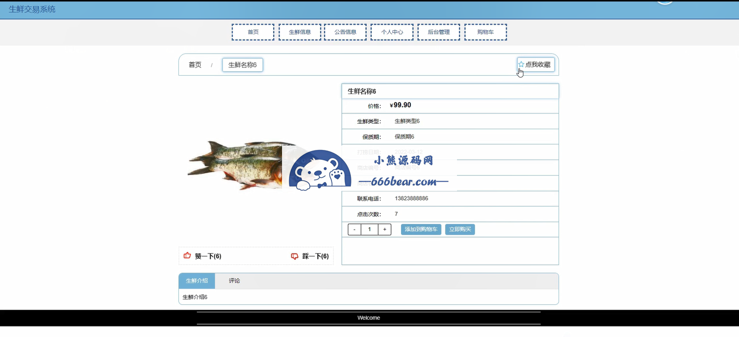Image resolution: width=739 pixels, height=337 pixels.
Task: Open 后台管理 in the top navigation
Action: click(x=439, y=32)
